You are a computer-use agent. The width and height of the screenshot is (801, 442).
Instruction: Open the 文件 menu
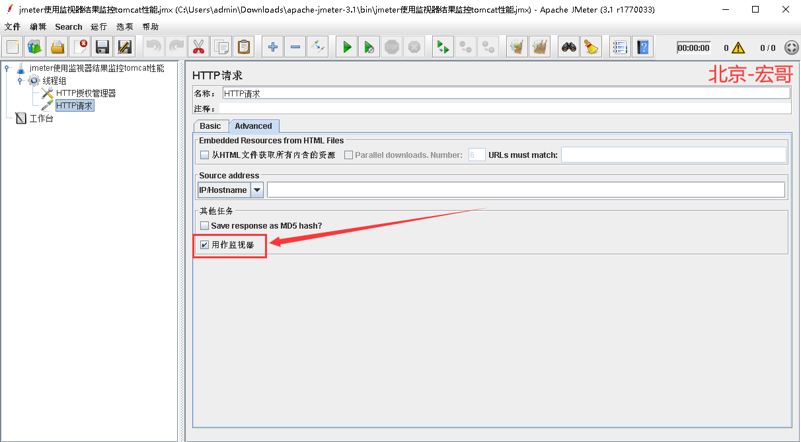(x=13, y=27)
